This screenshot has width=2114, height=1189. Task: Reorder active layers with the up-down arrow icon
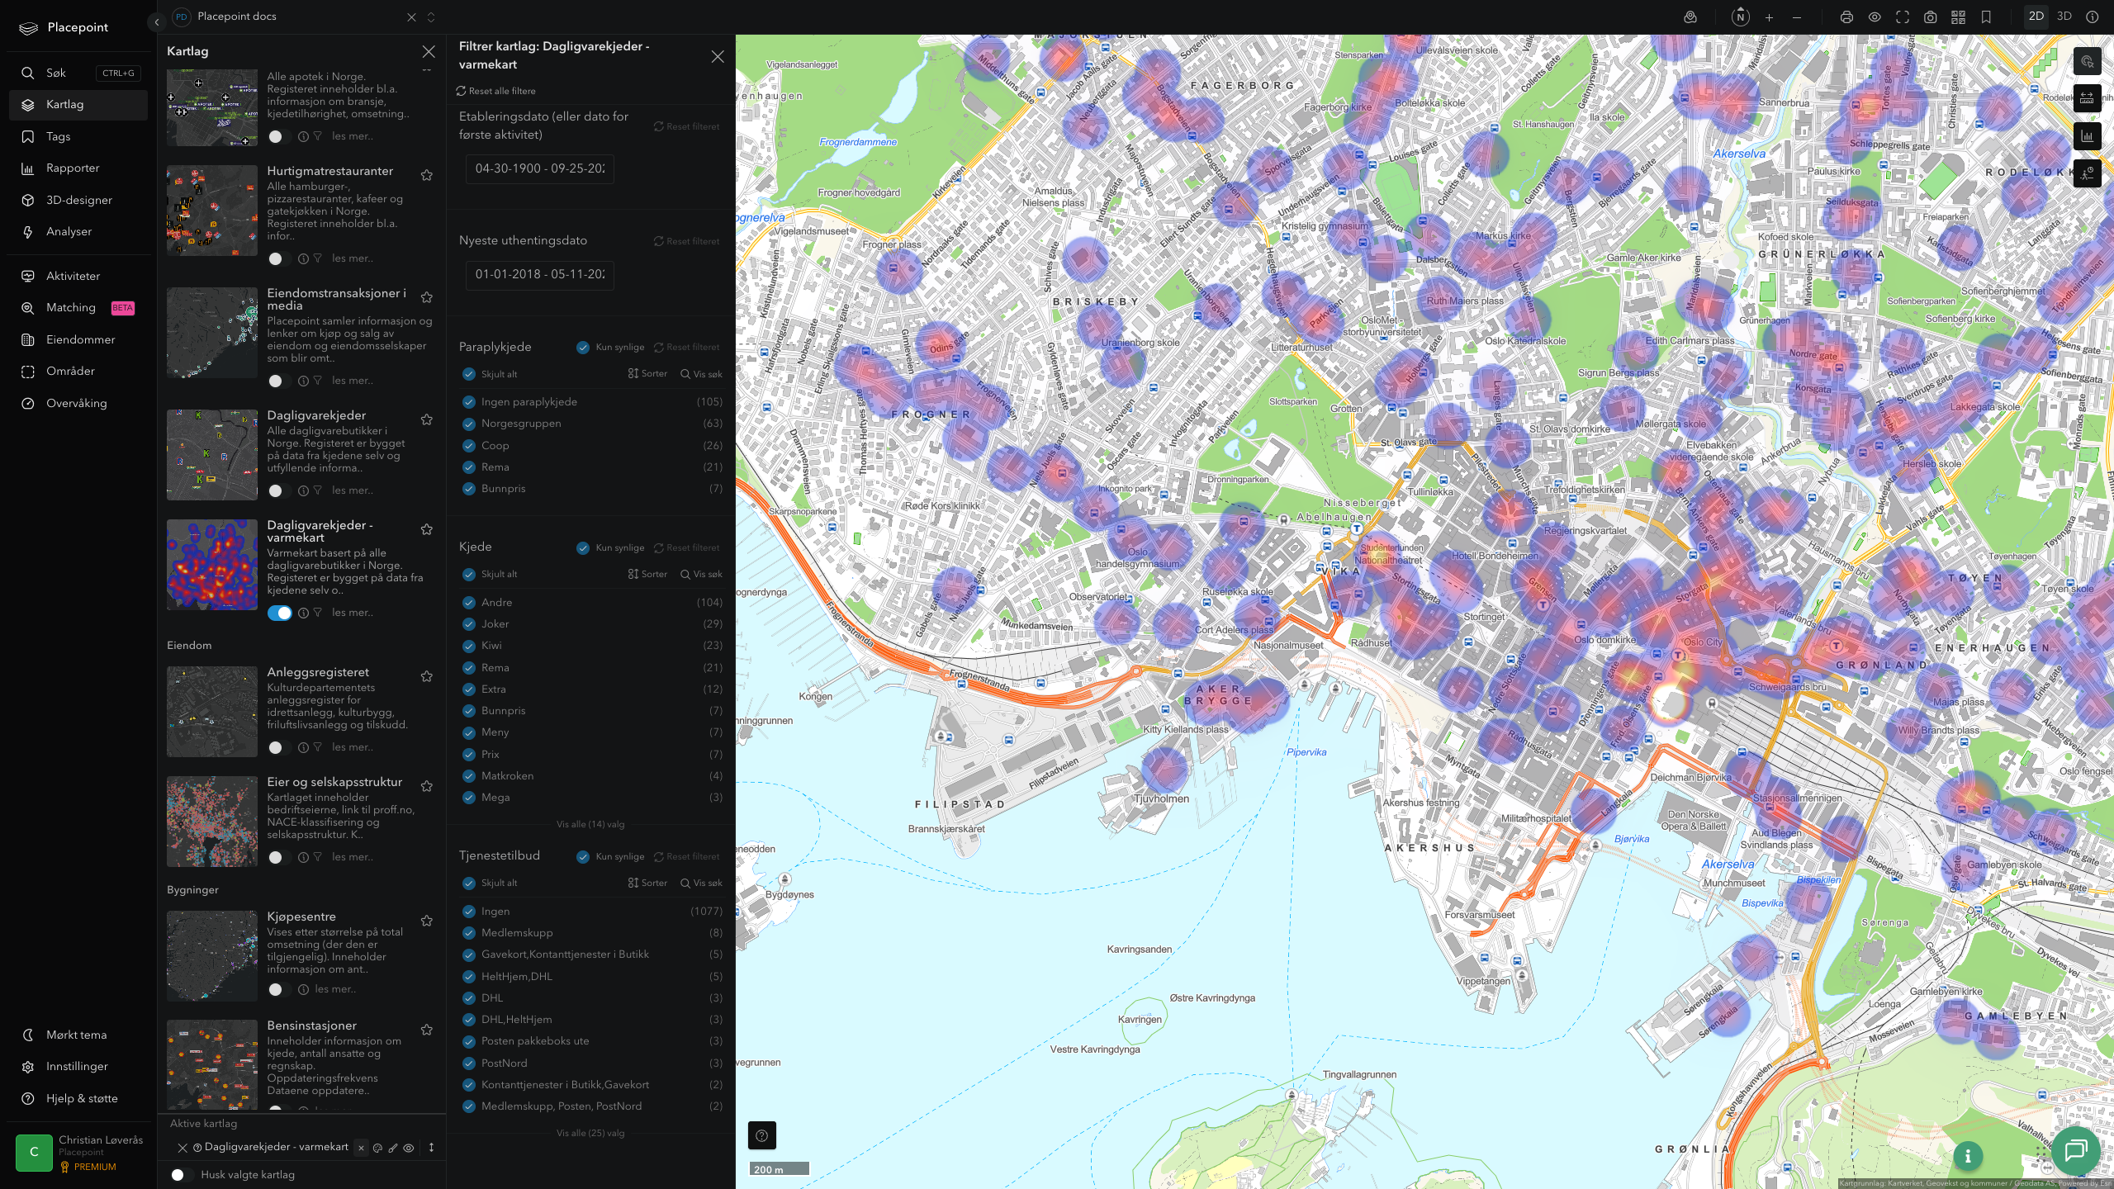click(431, 1148)
